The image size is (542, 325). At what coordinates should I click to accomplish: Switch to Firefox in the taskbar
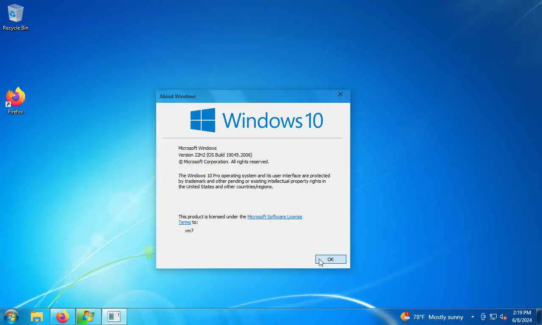63,317
